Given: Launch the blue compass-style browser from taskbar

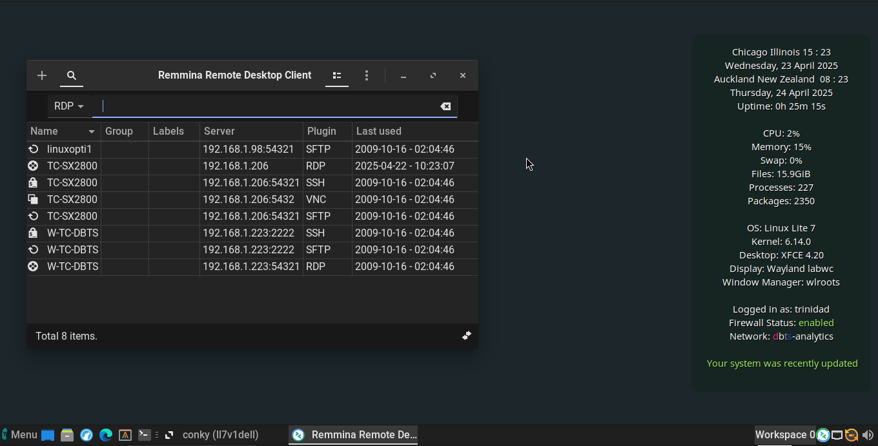Looking at the screenshot, I should point(87,435).
